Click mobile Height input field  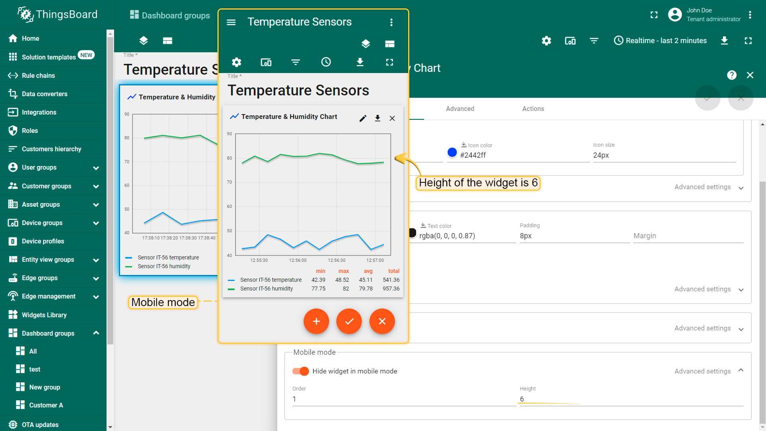(631, 399)
